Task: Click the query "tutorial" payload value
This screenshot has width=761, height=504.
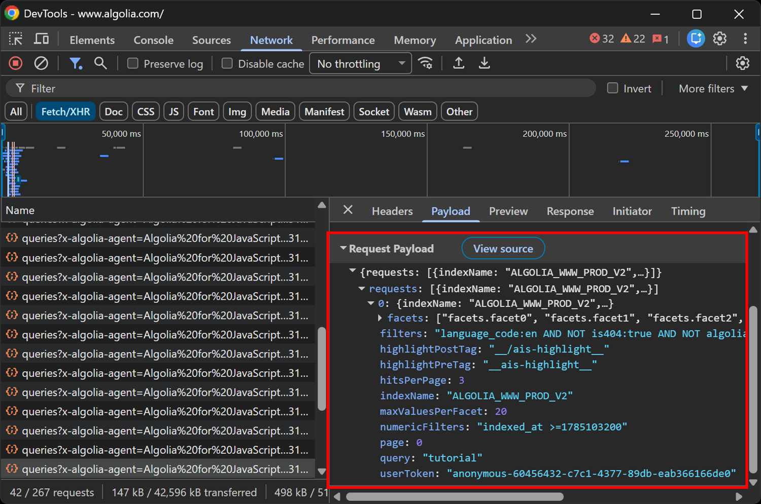Action: point(452,458)
